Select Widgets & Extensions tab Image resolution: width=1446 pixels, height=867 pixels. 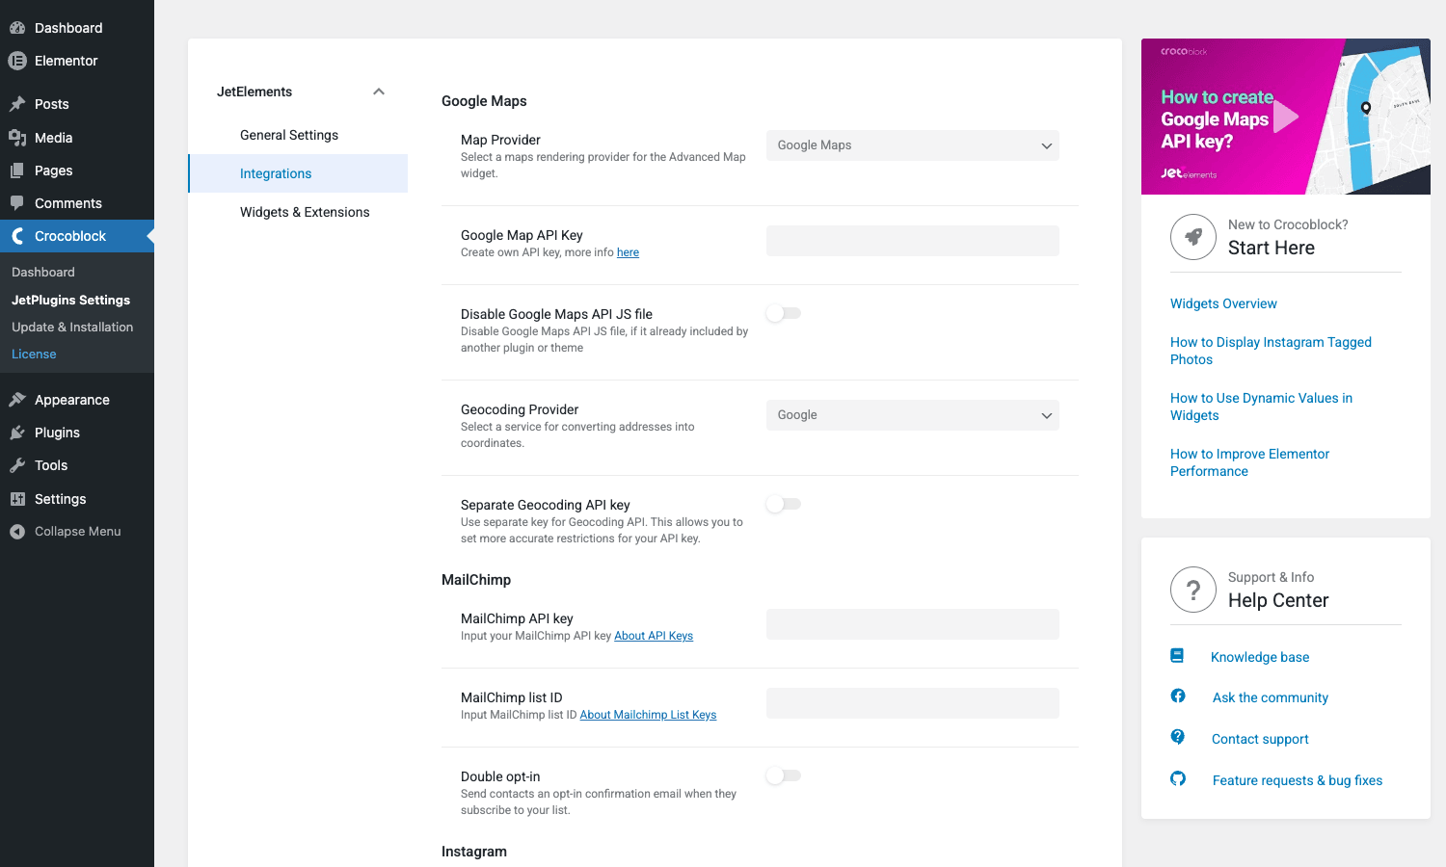[305, 212]
